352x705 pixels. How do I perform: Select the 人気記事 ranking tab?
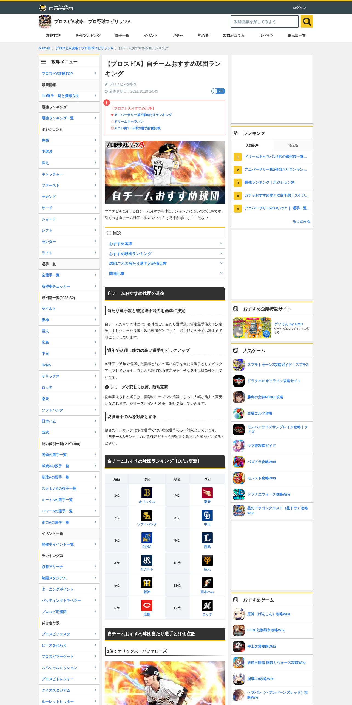click(252, 145)
